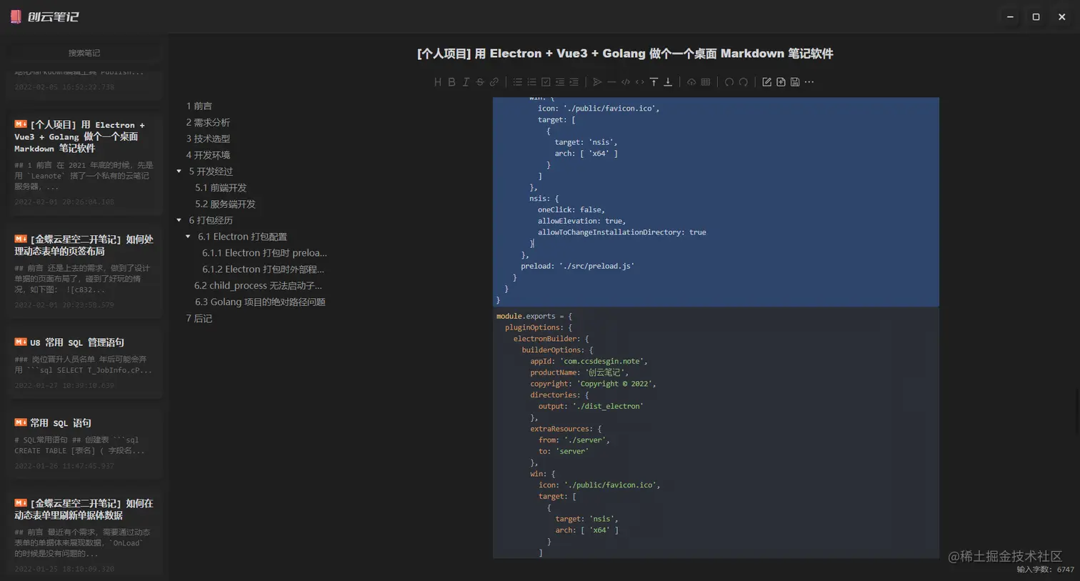Click the 'module.exports = {' line in preview
The image size is (1080, 581).
tap(534, 316)
